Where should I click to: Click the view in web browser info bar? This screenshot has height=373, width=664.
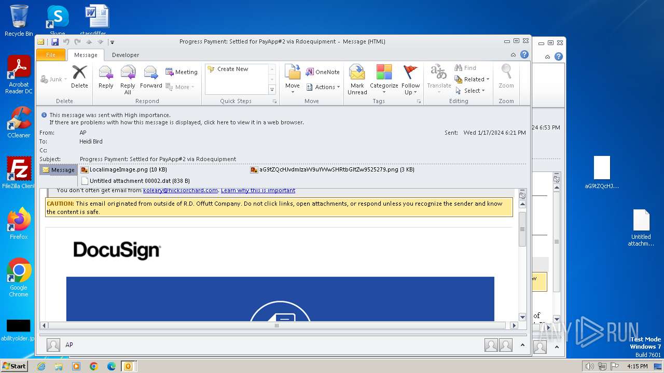[176, 122]
